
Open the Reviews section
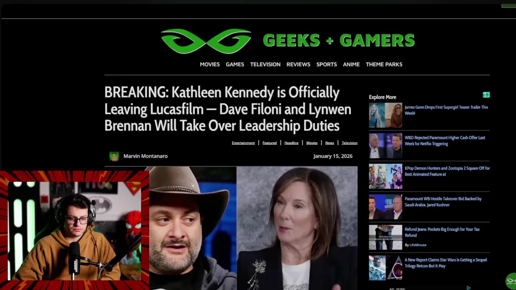click(298, 64)
